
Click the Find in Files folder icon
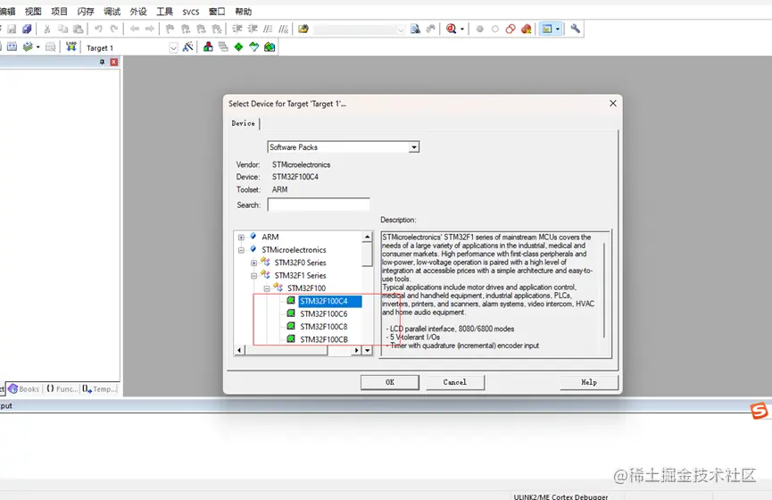click(x=303, y=29)
